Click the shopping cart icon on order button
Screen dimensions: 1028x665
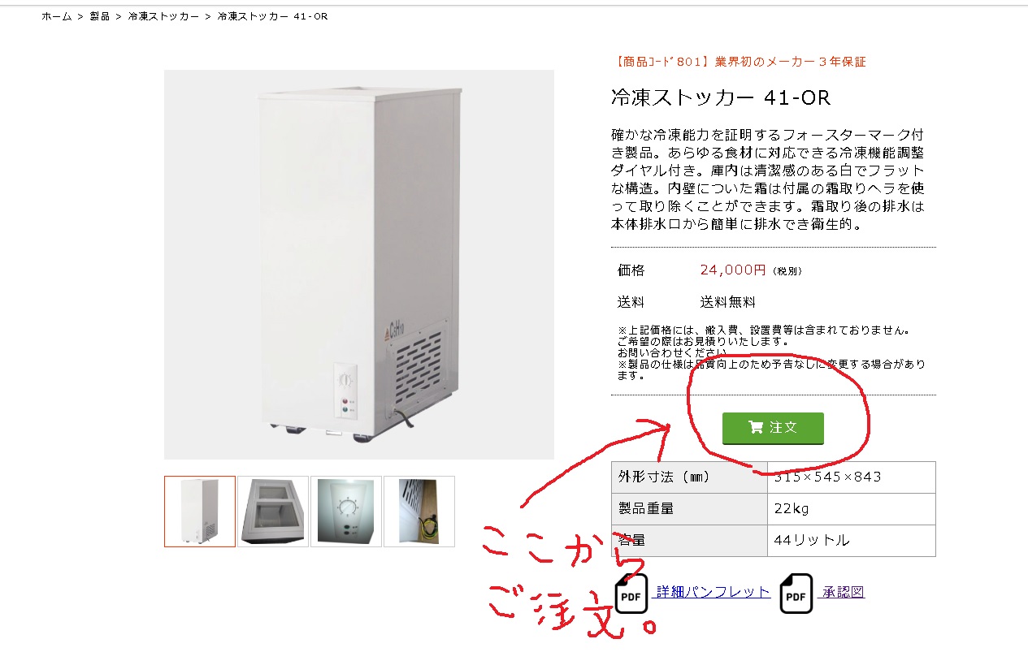click(756, 428)
